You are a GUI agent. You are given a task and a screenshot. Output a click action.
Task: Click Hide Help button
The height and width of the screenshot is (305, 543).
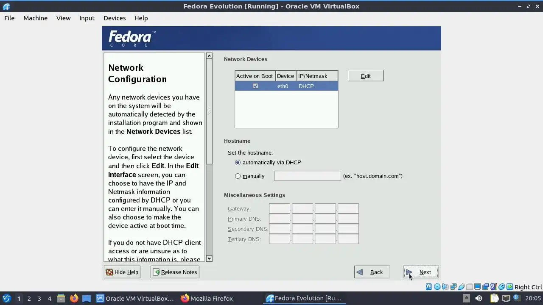pos(122,272)
